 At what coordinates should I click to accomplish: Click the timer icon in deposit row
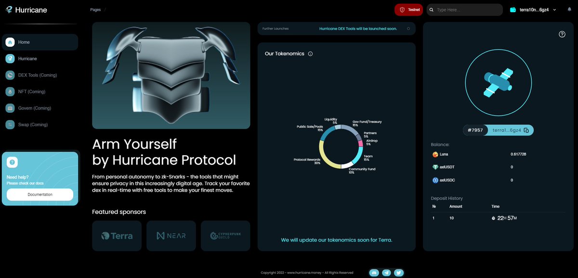click(494, 218)
